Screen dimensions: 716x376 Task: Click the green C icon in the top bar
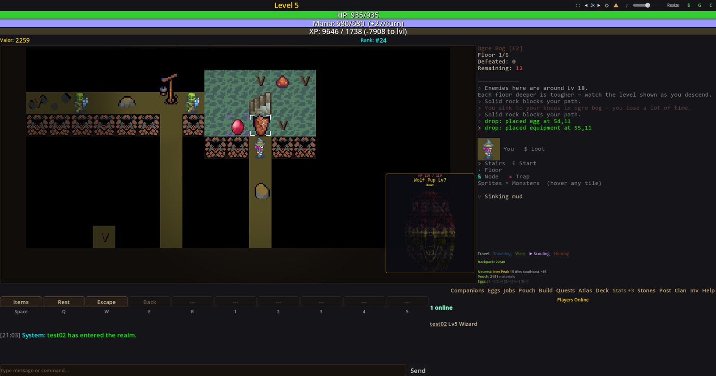pyautogui.click(x=711, y=5)
